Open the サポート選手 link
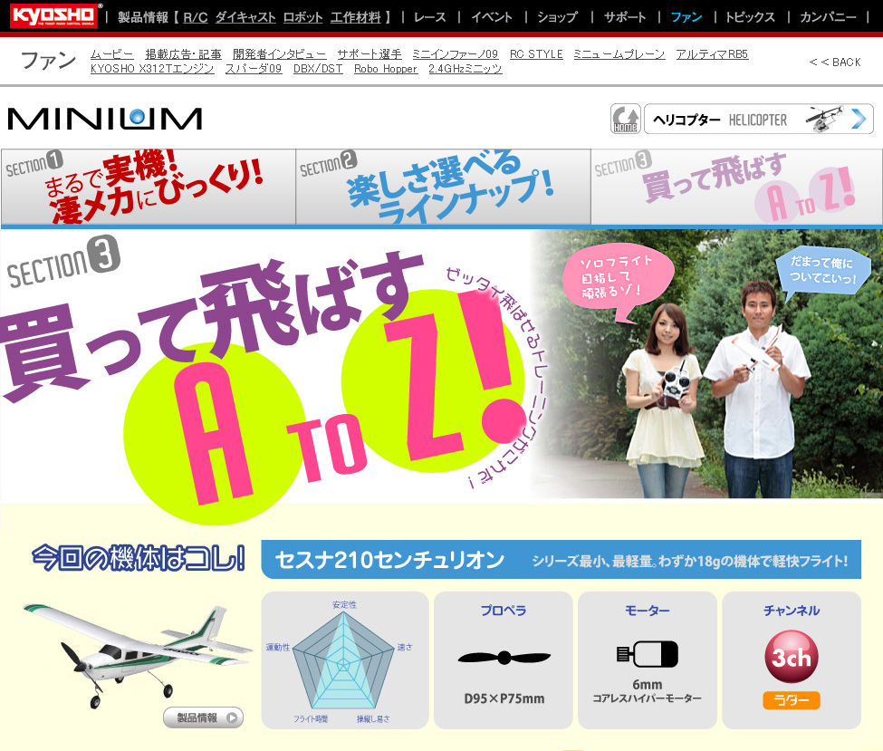 pyautogui.click(x=370, y=54)
